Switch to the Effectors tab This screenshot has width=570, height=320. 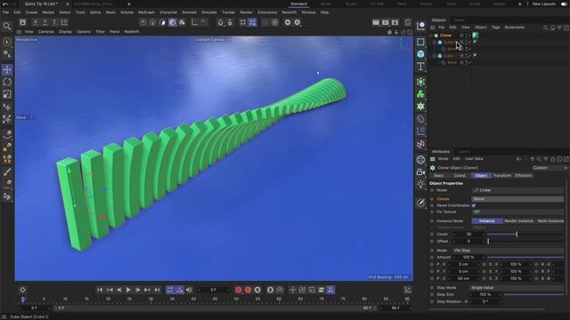click(x=523, y=176)
